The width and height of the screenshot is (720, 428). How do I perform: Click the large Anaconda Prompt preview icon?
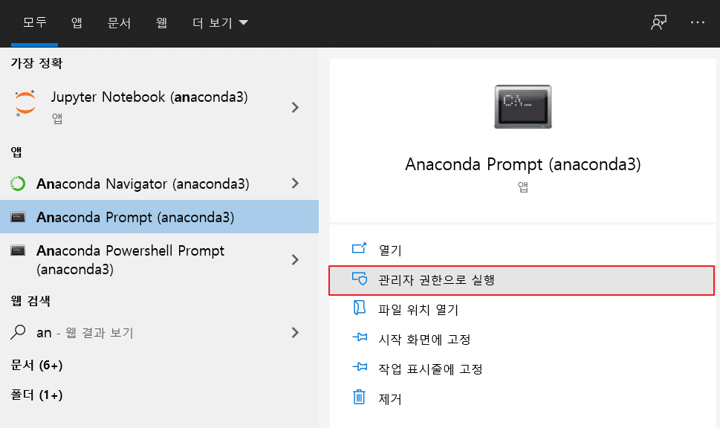tap(523, 106)
